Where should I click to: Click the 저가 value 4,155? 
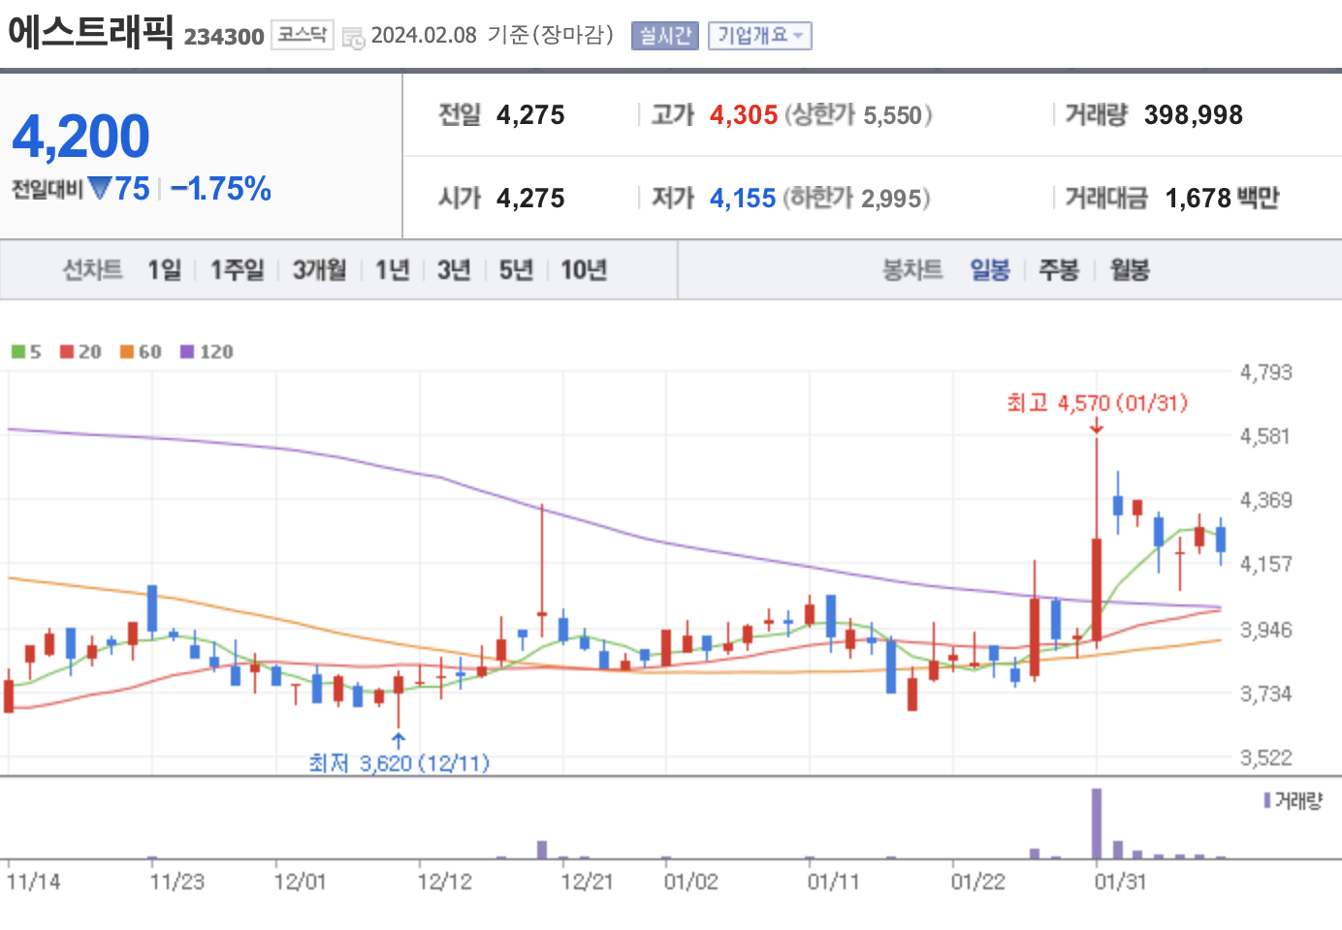pos(743,199)
